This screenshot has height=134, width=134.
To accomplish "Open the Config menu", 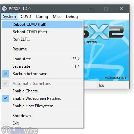I will (42, 17).
